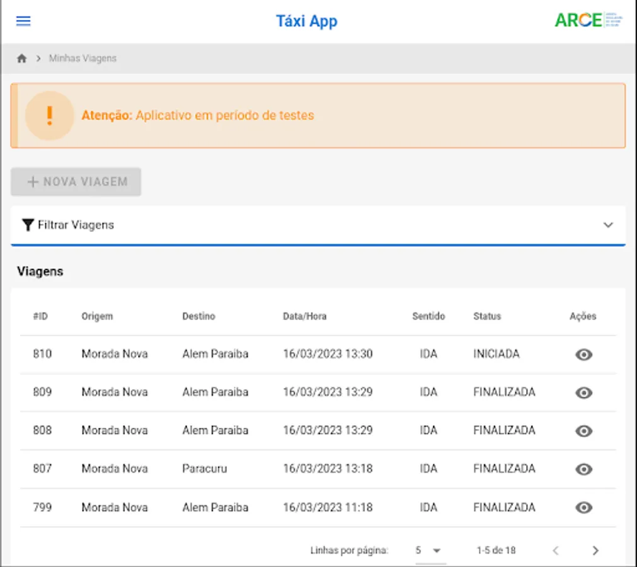Click the ARCE logo
This screenshot has height=567, width=637.
tap(588, 20)
